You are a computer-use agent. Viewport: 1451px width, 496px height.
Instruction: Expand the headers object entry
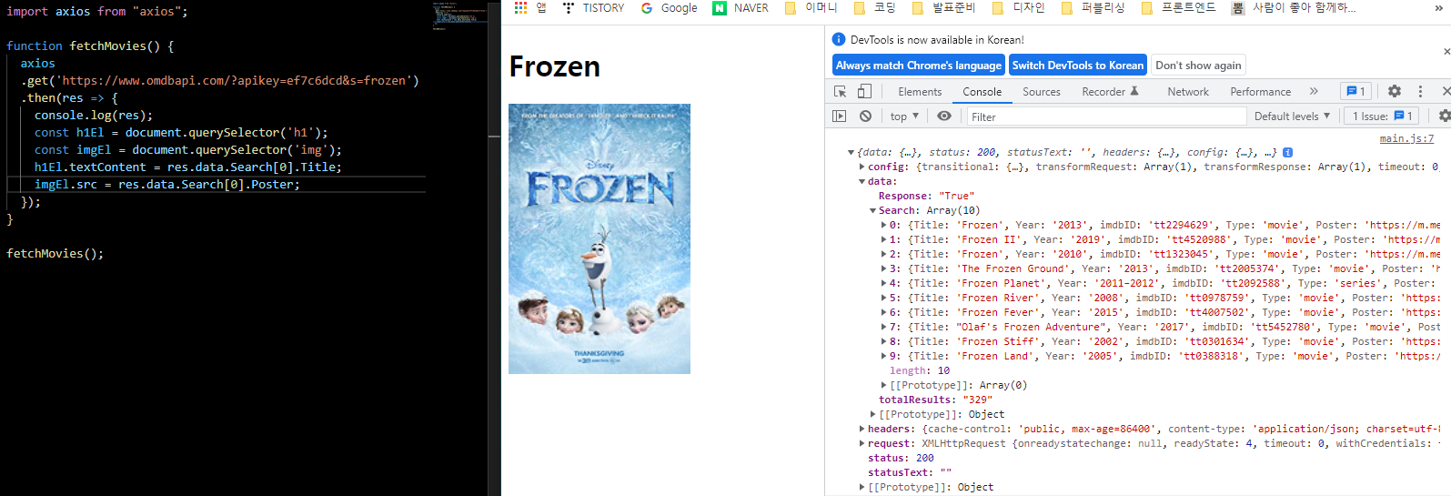click(x=862, y=430)
